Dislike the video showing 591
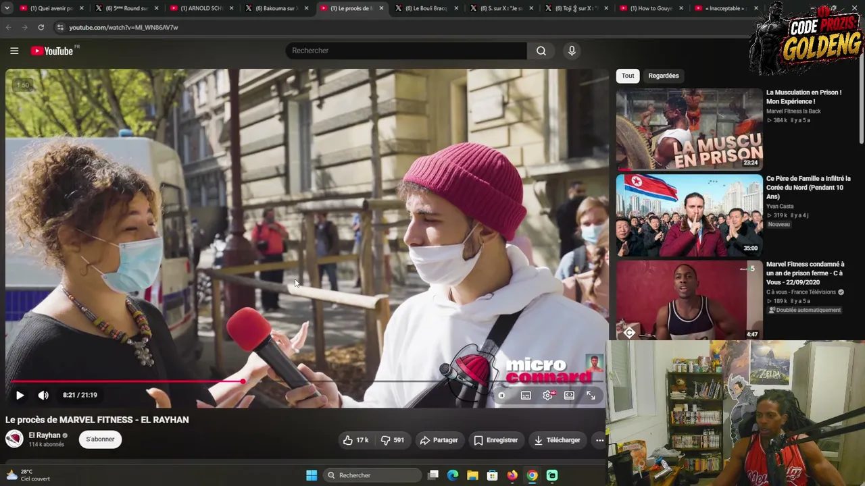Image resolution: width=865 pixels, height=486 pixels. click(393, 440)
